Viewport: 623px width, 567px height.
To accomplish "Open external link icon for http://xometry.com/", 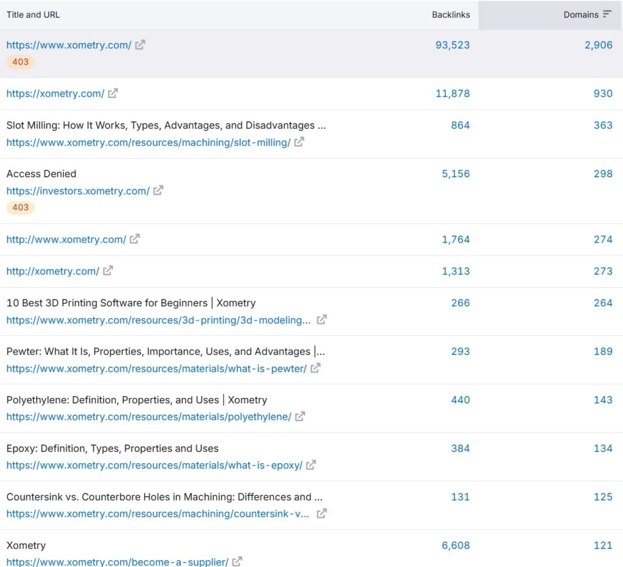I will click(x=108, y=271).
